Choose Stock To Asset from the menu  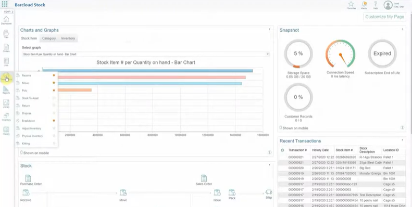point(30,98)
